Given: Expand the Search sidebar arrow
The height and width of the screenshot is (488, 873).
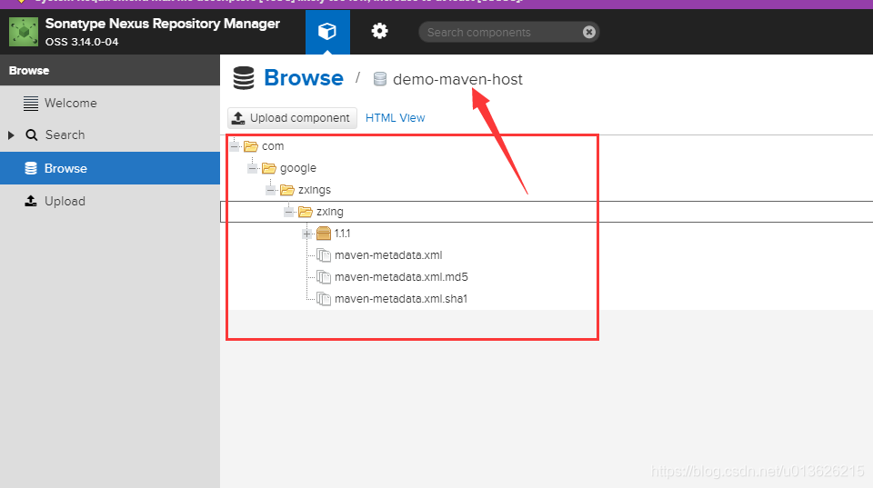Looking at the screenshot, I should [11, 135].
